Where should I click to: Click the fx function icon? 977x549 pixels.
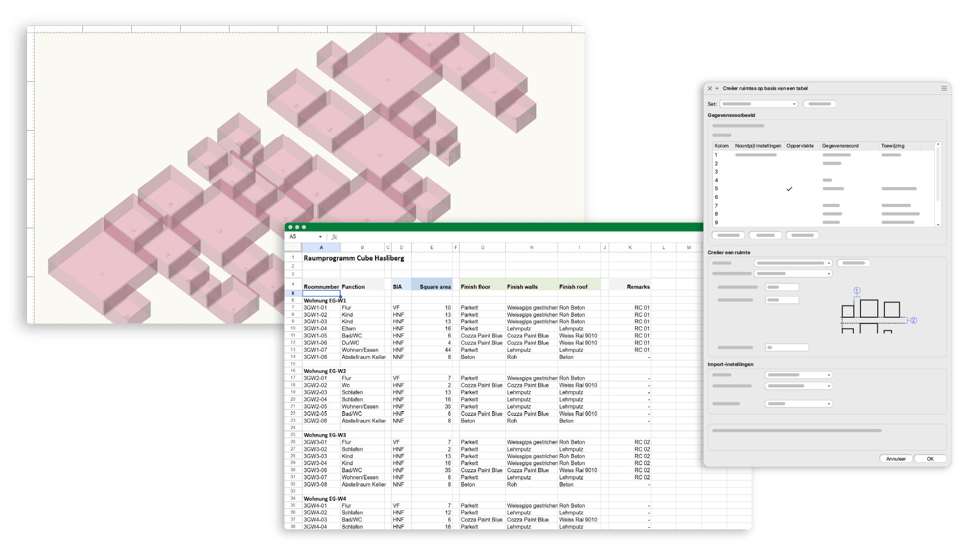pyautogui.click(x=334, y=237)
